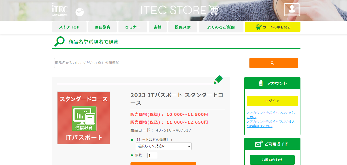Open the セミナー menu item

(x=133, y=27)
